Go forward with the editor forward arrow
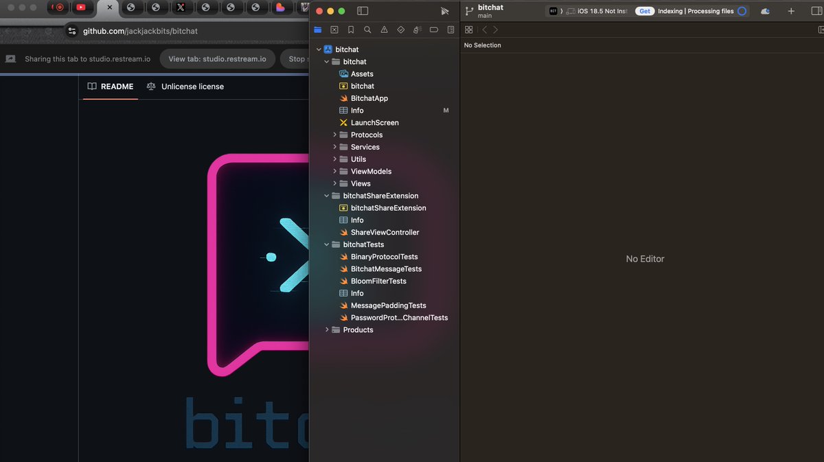 [x=496, y=30]
